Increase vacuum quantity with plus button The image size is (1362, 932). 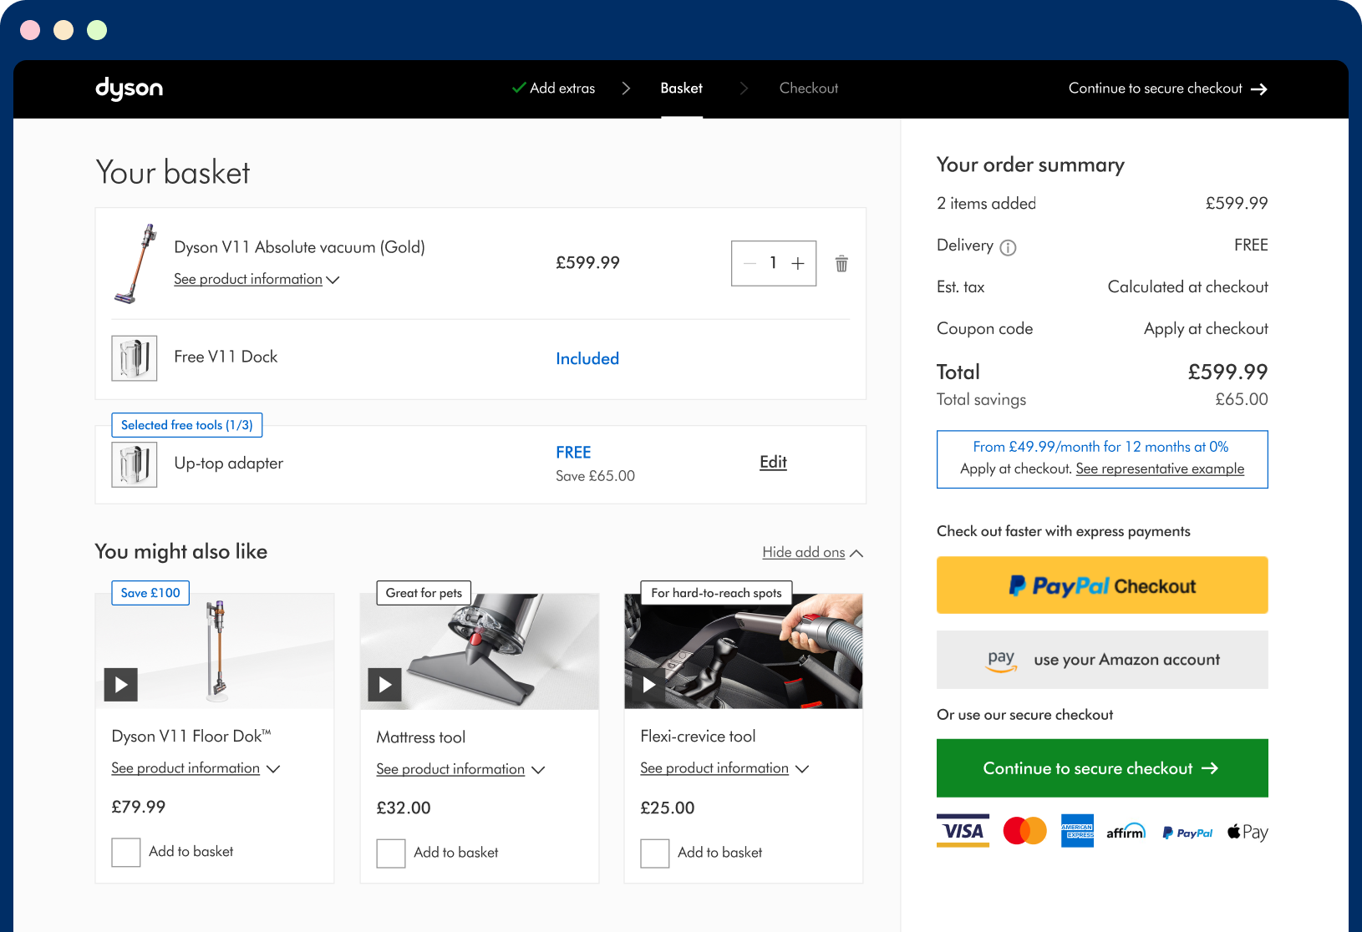[x=798, y=263]
